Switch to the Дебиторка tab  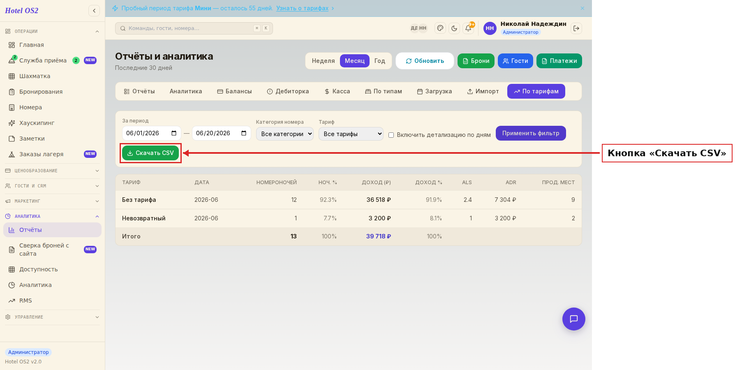288,91
